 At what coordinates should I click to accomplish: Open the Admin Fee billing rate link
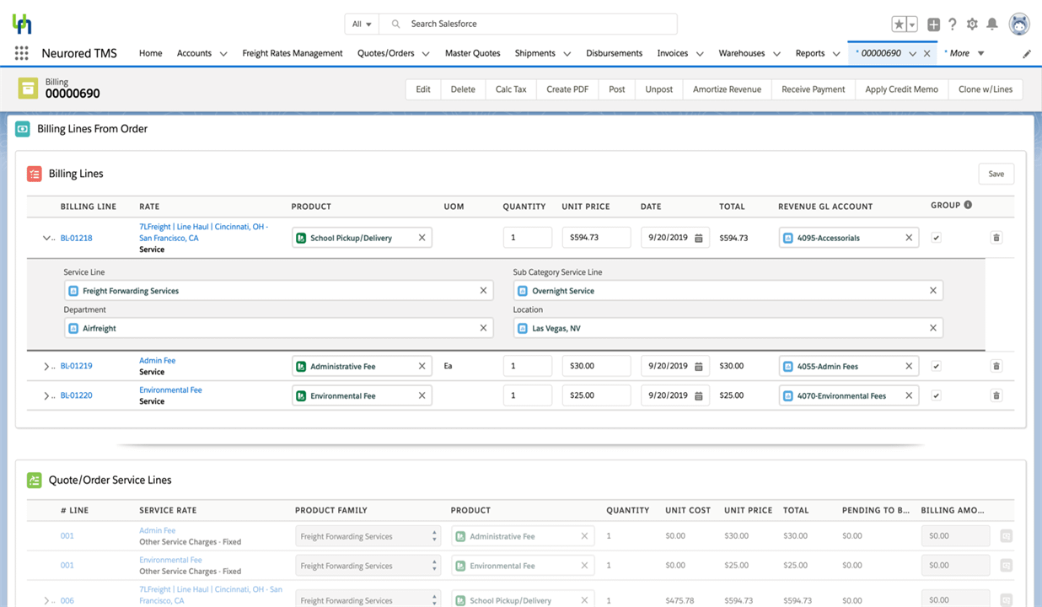(158, 361)
